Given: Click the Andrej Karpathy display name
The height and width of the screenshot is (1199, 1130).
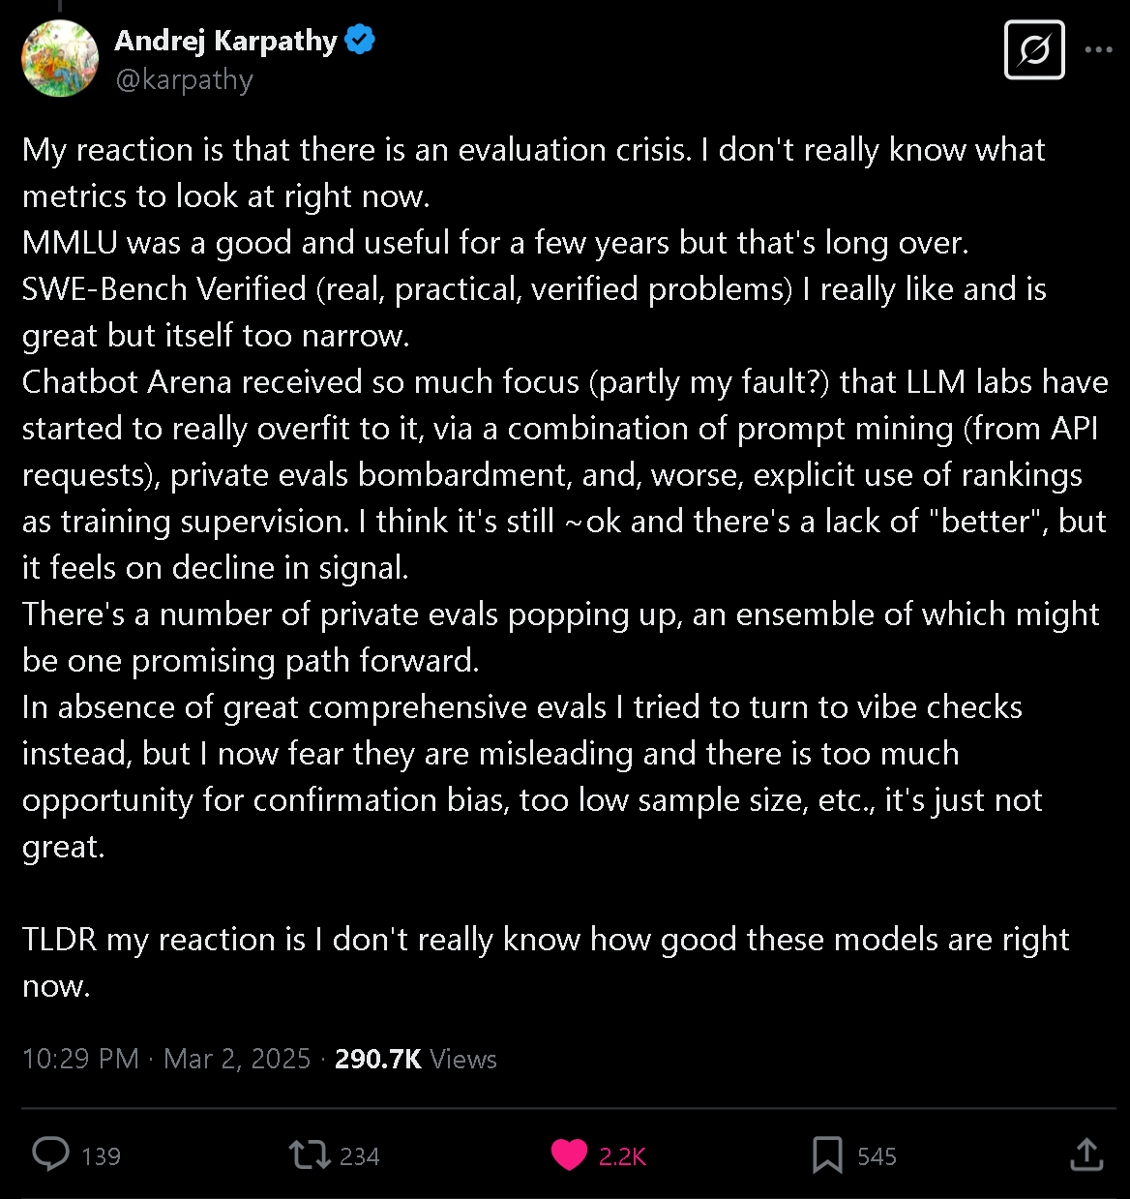Looking at the screenshot, I should pos(225,41).
